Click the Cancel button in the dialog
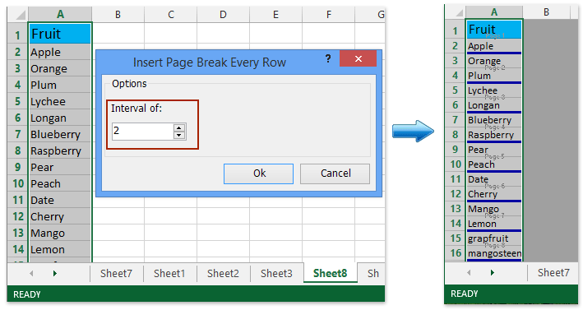The image size is (583, 310). pos(335,174)
